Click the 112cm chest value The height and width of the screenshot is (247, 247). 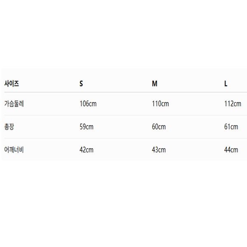233,104
